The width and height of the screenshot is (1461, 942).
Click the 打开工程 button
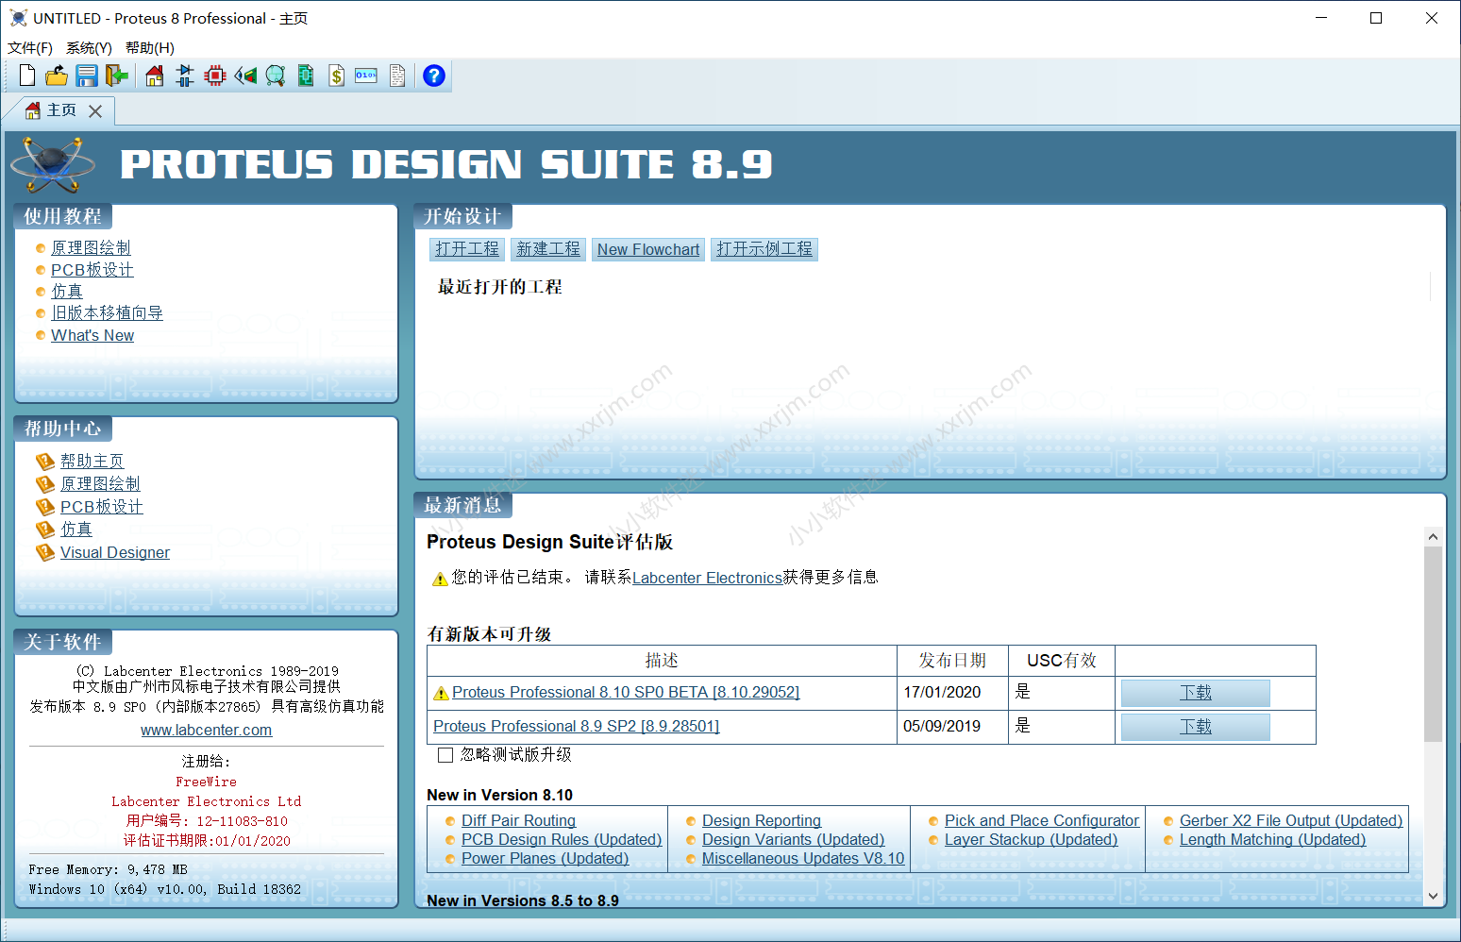(x=467, y=249)
